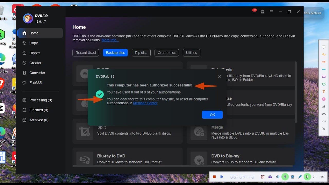Image resolution: width=329 pixels, height=185 pixels.
Task: Click the Copy disc icon in sidebar
Action: 24,43
